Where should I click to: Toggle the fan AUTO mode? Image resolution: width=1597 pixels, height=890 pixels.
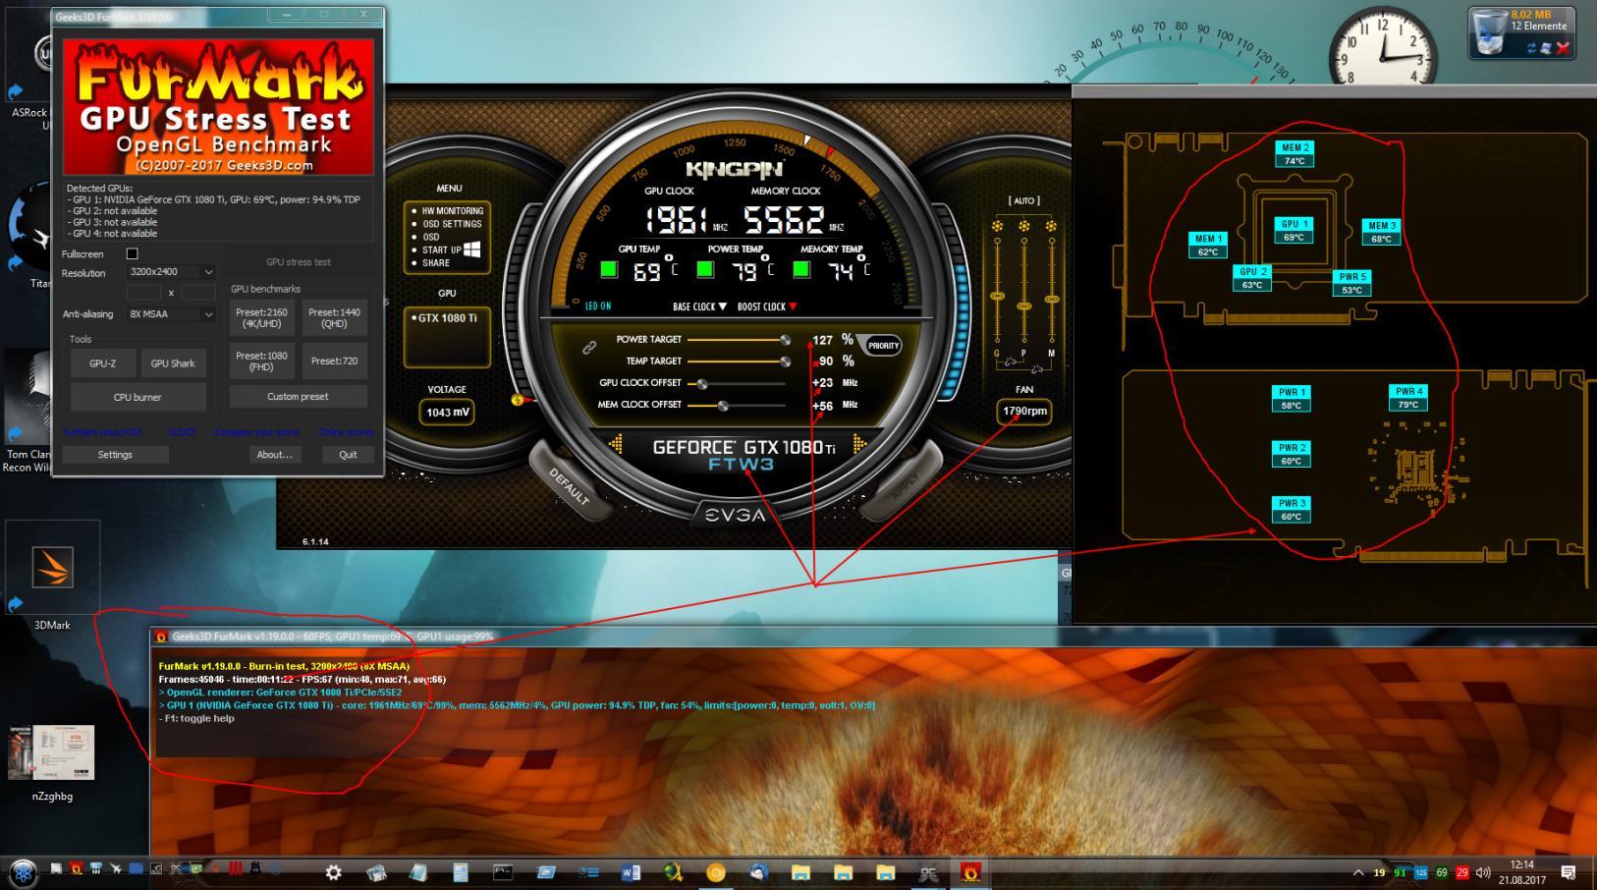1023,200
